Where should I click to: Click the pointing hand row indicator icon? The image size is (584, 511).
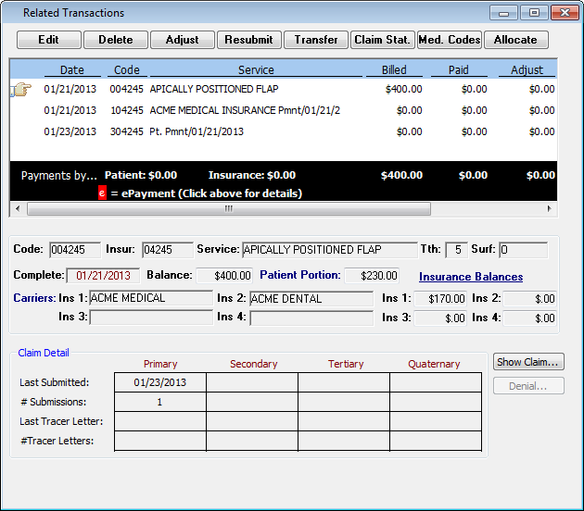pos(20,90)
